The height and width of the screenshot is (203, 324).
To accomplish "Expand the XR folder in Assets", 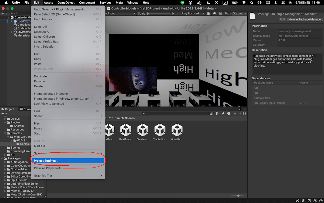I will click(x=5, y=155).
